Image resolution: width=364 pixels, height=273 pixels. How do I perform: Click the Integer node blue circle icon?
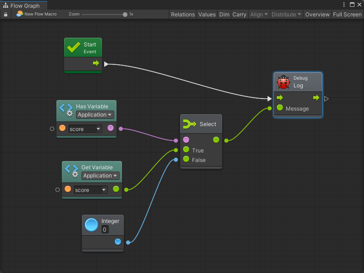tap(91, 225)
